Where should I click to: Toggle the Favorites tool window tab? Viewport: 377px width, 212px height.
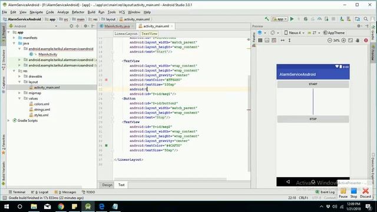click(4, 145)
